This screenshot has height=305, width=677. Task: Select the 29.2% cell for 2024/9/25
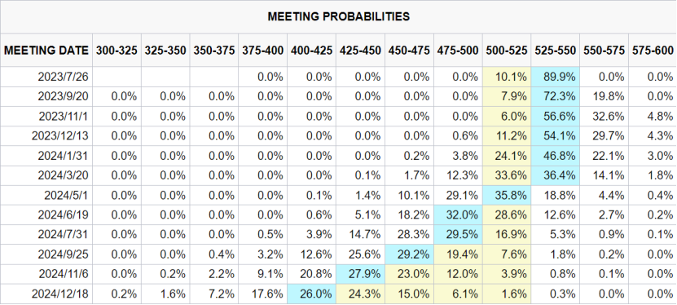(409, 254)
